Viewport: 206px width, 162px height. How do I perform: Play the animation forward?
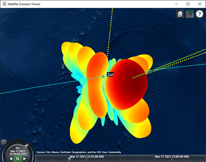click(24, 159)
